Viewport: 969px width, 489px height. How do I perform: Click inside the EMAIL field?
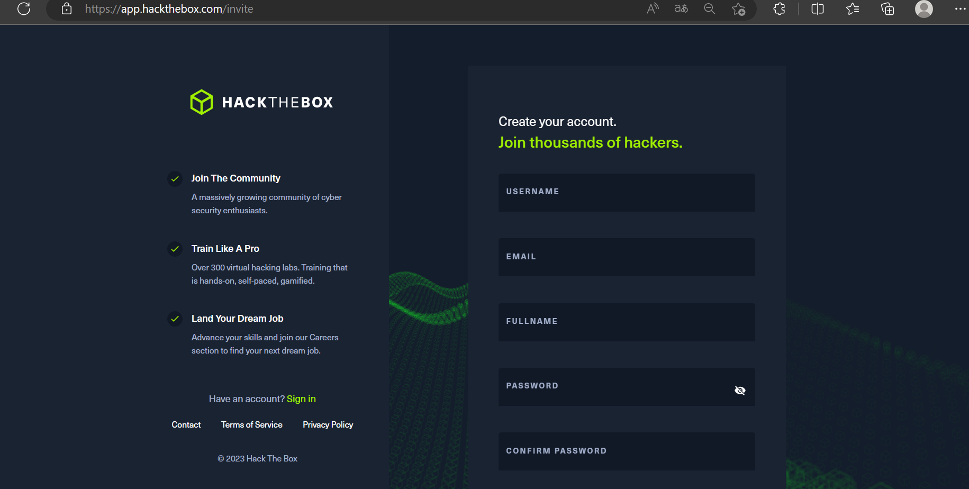(626, 257)
